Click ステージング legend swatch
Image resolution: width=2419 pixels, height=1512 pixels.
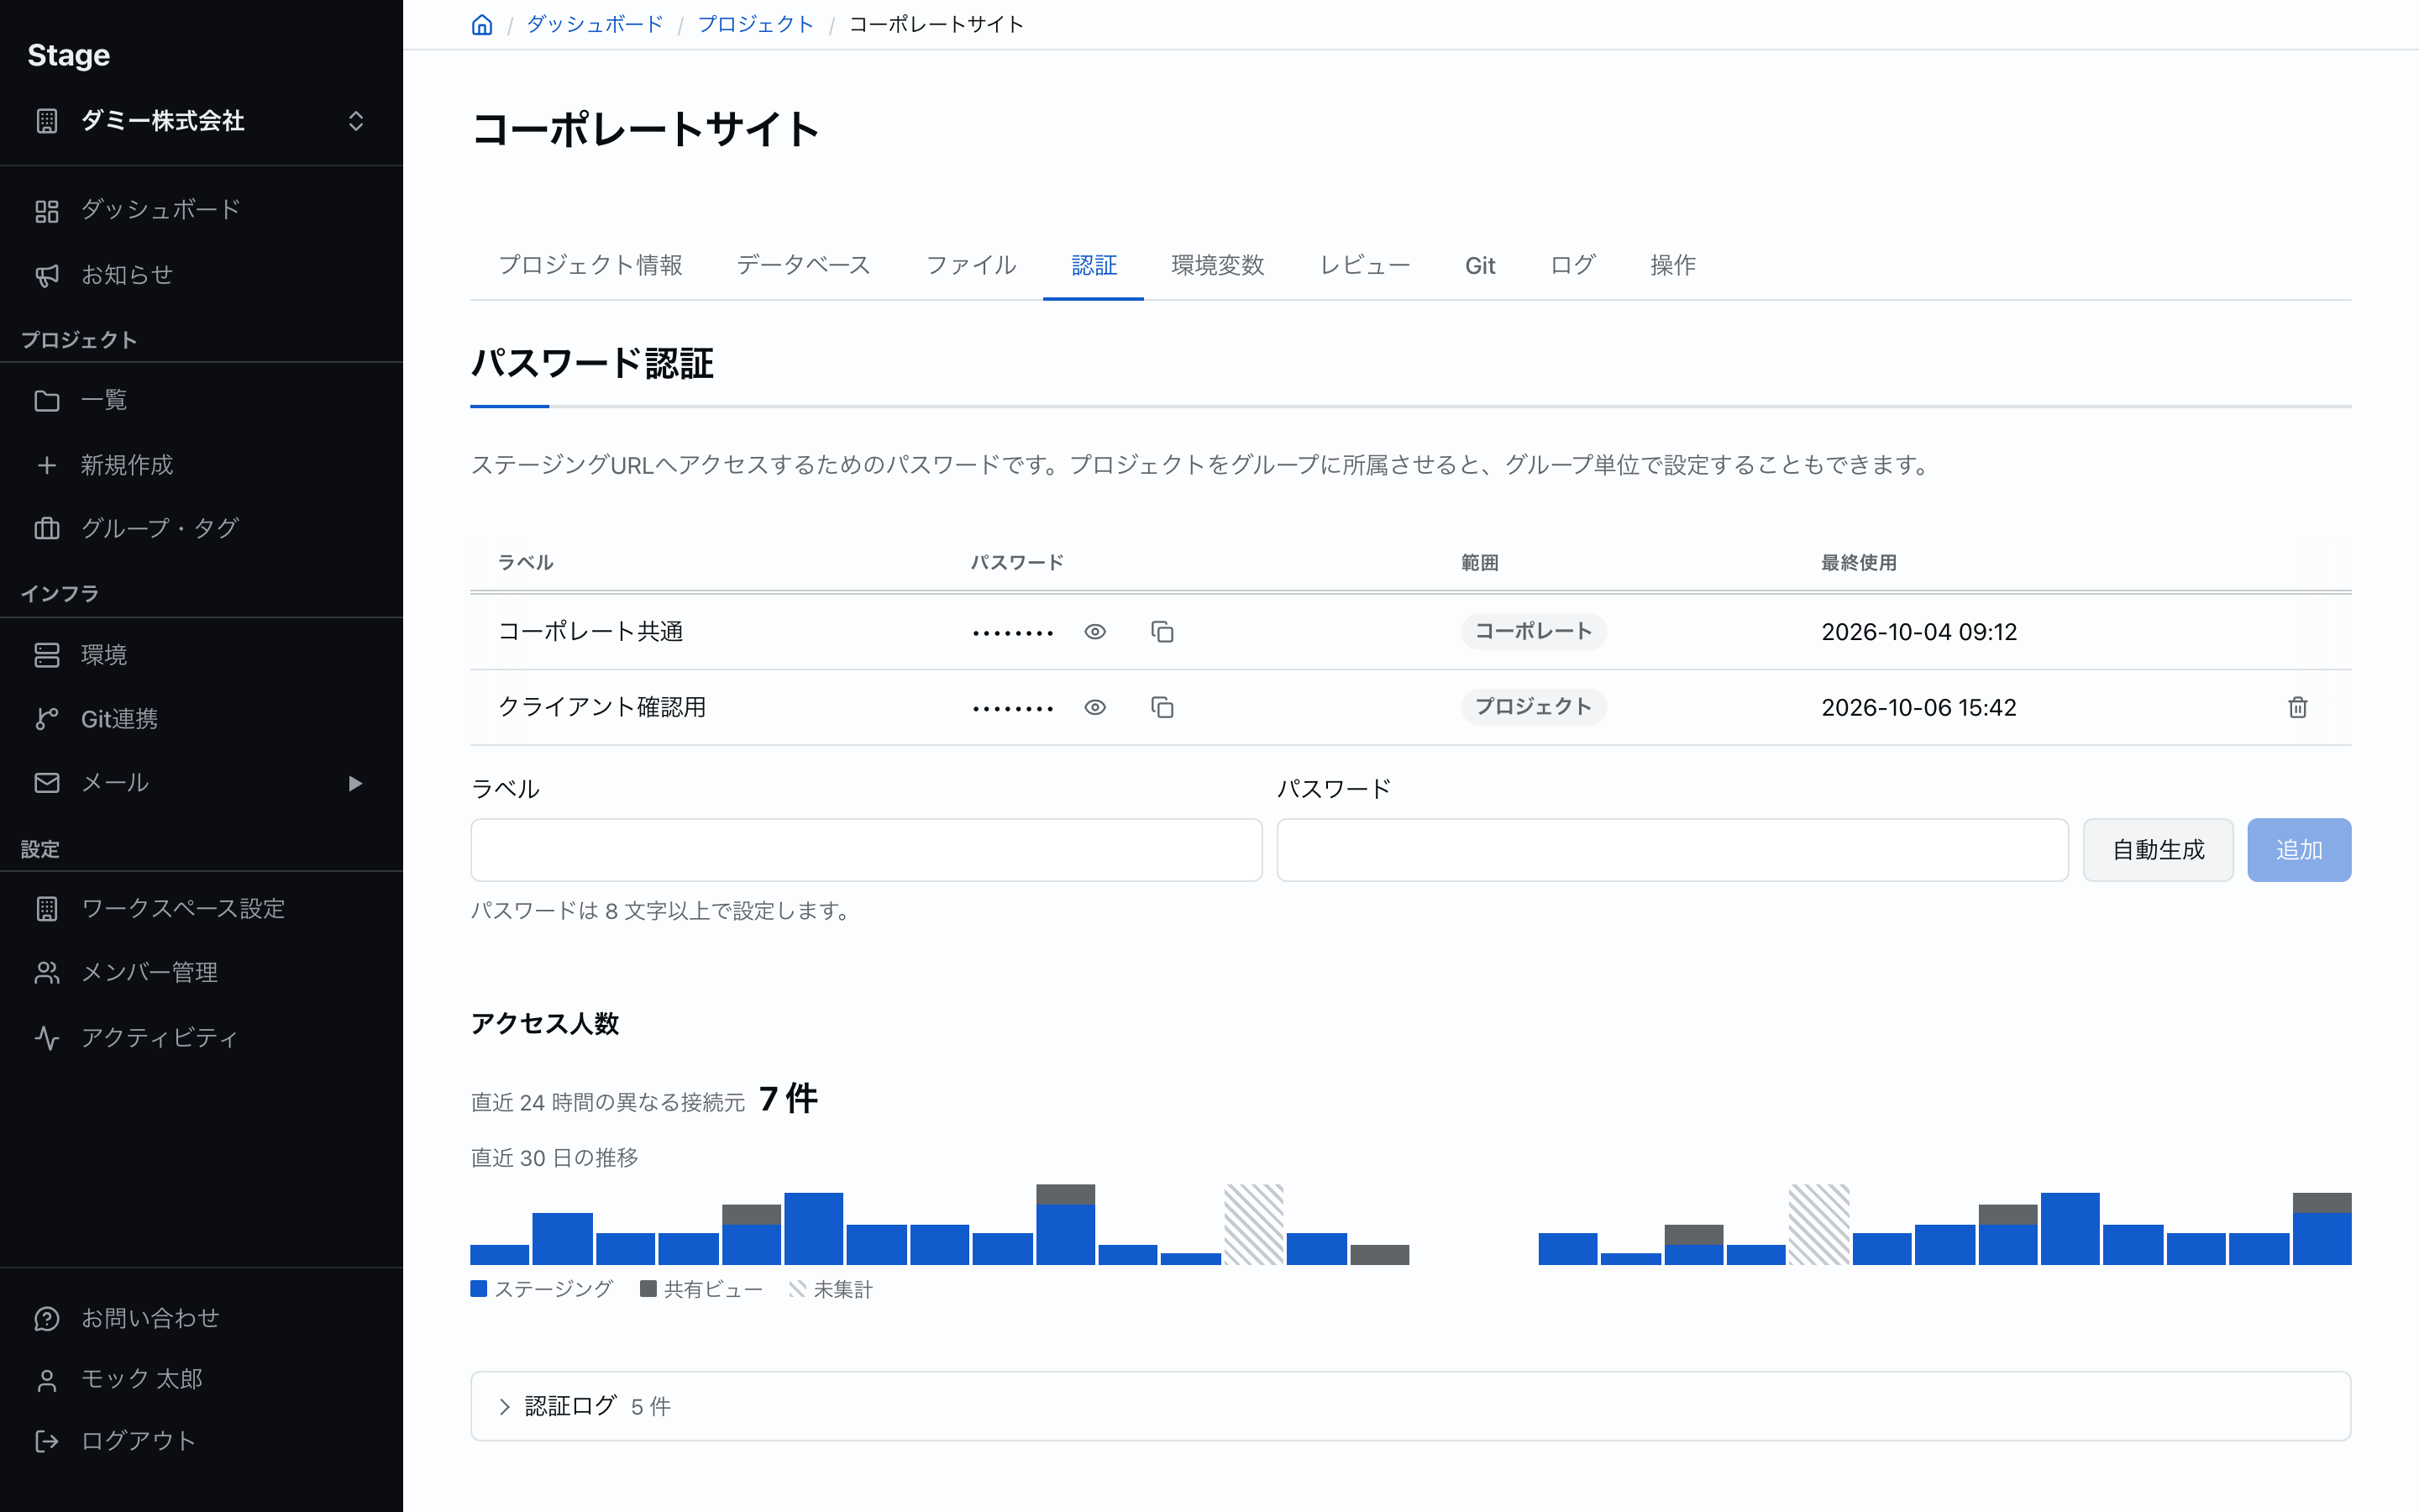tap(479, 1289)
